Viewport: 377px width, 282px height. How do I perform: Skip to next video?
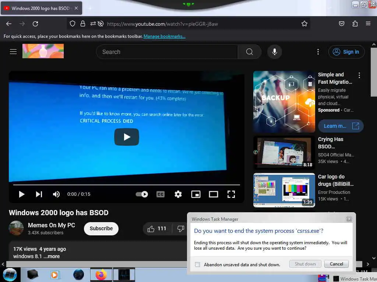39,194
